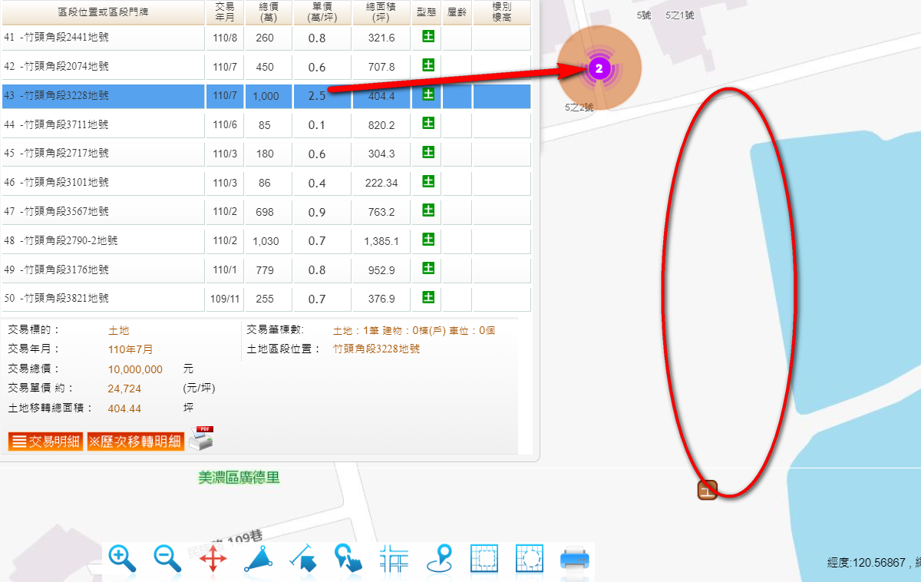Click the 404.44 transferred area value
This screenshot has width=921, height=582.
(124, 408)
